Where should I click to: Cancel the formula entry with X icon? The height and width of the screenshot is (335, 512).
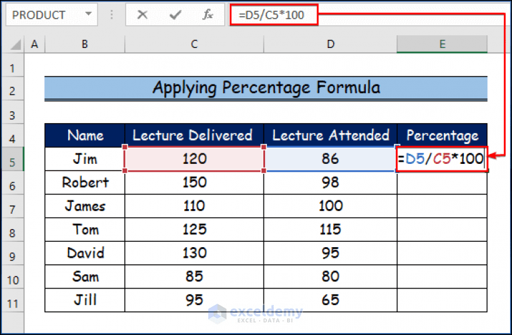click(x=142, y=15)
